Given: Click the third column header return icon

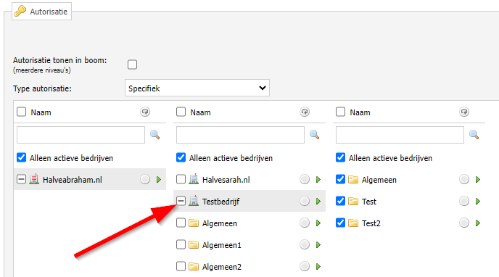Looking at the screenshot, I should 464,112.
